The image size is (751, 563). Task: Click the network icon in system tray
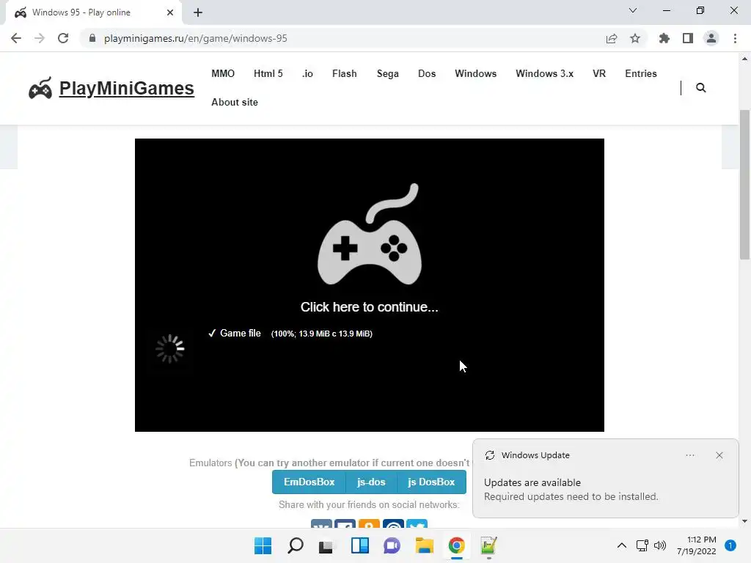coord(642,545)
